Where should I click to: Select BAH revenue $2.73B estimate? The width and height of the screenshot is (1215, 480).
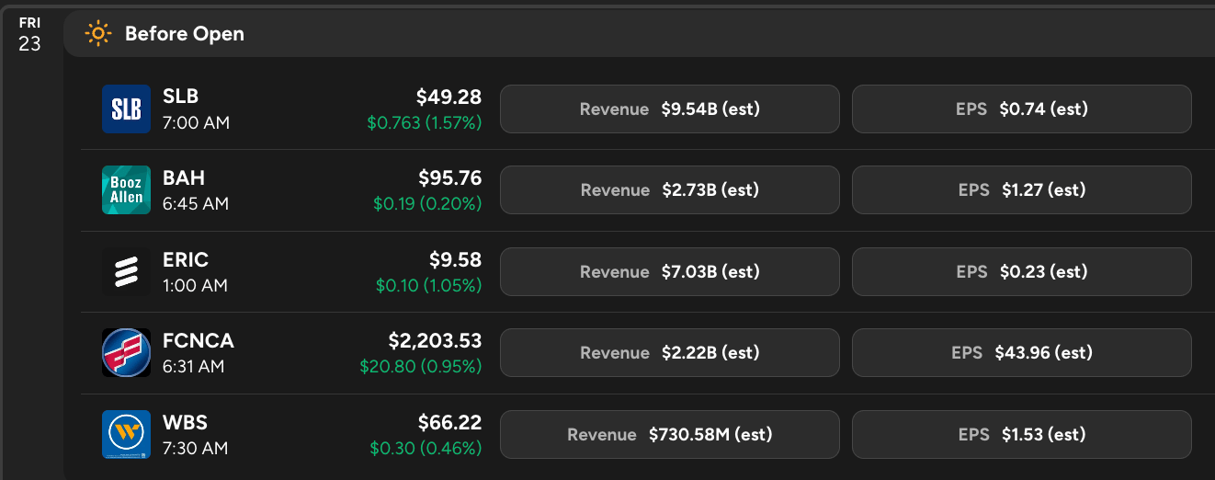669,190
